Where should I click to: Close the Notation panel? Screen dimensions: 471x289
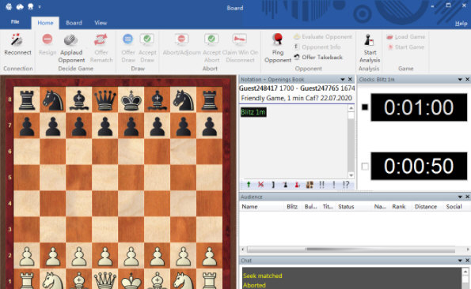[350, 80]
